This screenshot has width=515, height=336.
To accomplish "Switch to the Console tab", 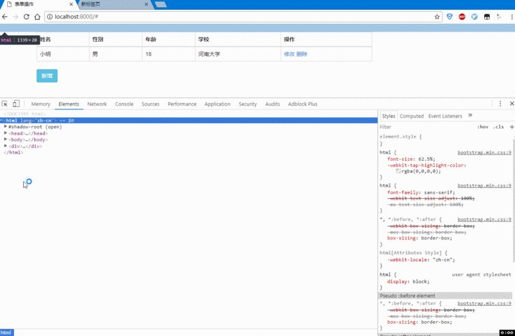I will [x=124, y=104].
